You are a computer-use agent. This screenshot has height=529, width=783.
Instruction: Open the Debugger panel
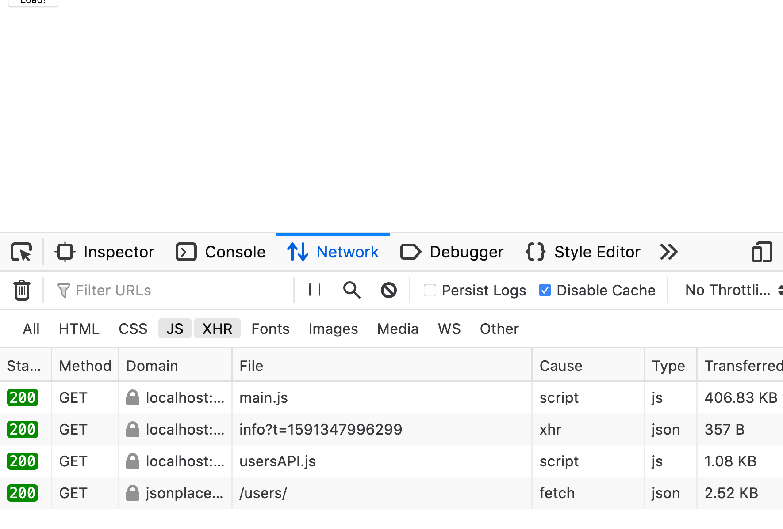point(452,252)
